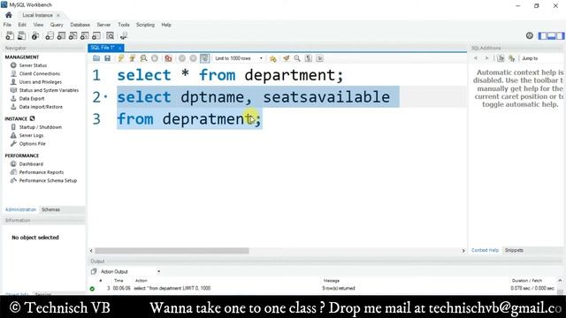The width and height of the screenshot is (566, 318).
Task: Create a new schema icon
Action: tap(50, 35)
